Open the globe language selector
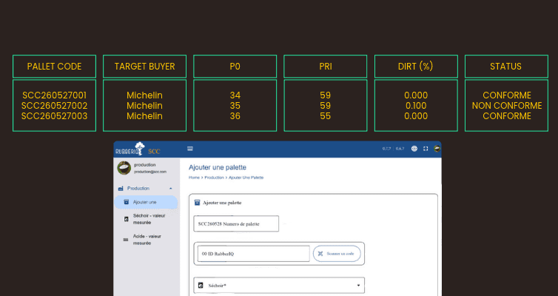Image resolution: width=558 pixels, height=296 pixels. (414, 149)
